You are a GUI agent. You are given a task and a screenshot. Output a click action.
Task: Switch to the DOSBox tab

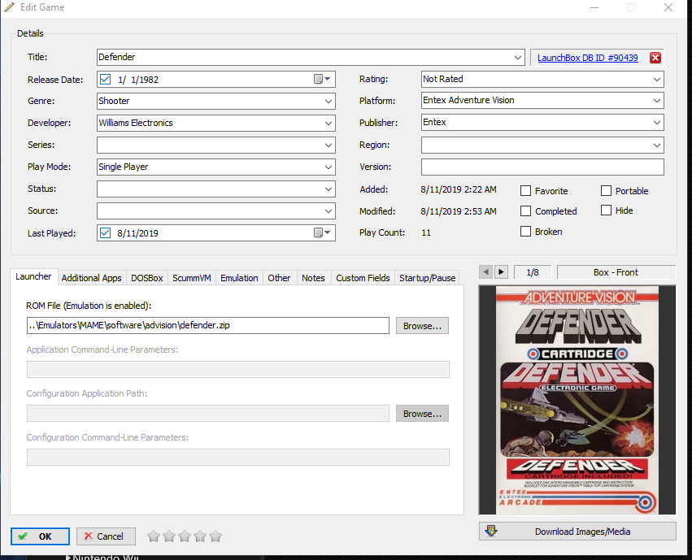click(x=147, y=278)
